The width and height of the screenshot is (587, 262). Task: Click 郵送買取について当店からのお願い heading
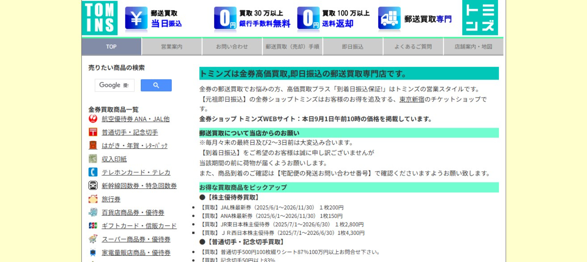pos(349,133)
